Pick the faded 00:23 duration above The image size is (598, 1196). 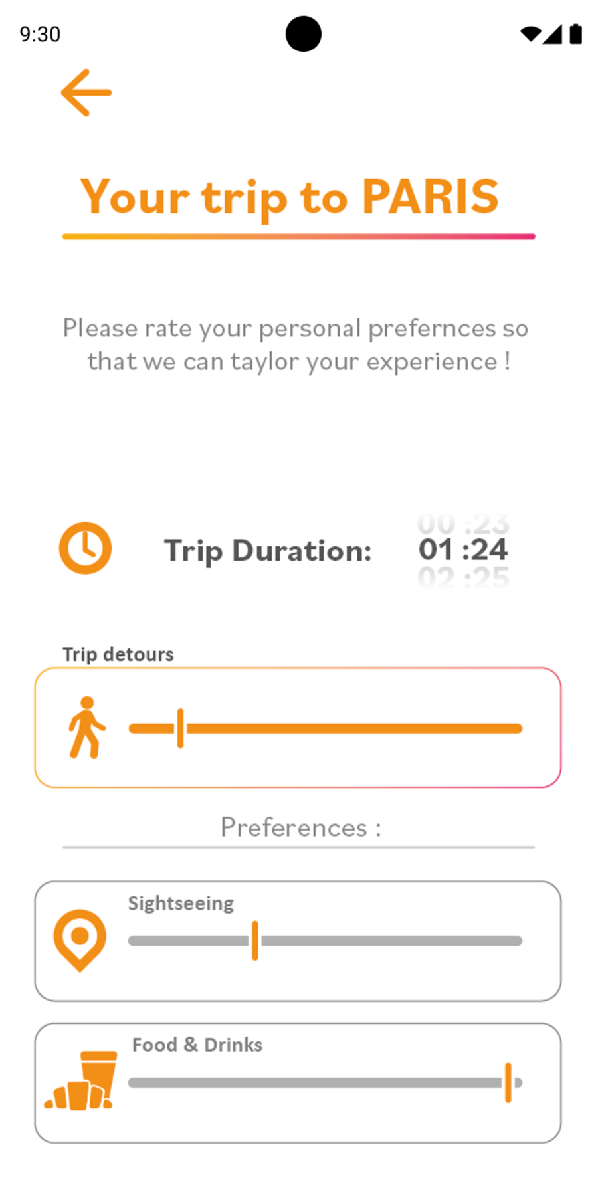tap(463, 524)
